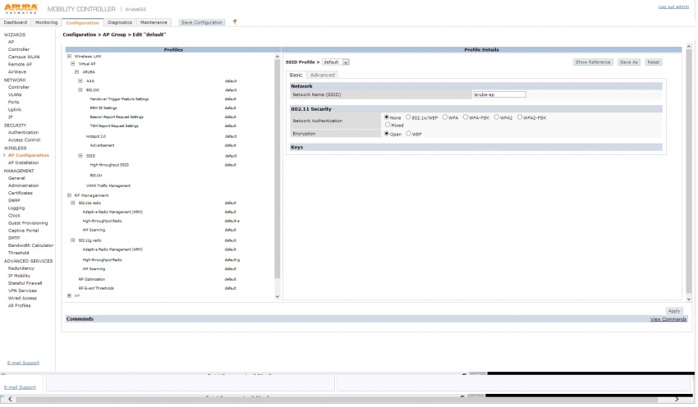Open VLANs under Network
This screenshot has height=407, width=698.
point(15,94)
